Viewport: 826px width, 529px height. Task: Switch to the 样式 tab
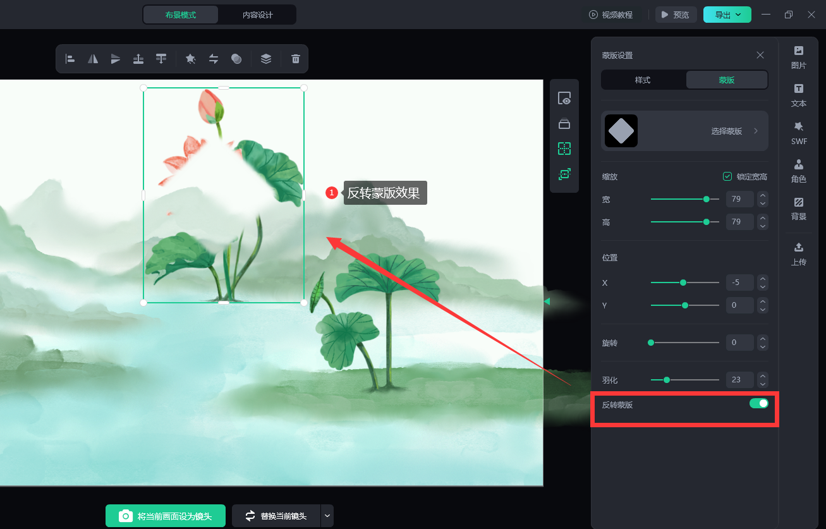point(643,80)
